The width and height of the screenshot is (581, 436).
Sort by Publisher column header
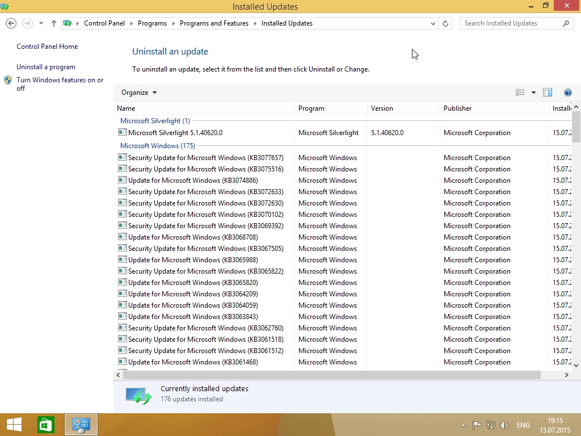click(494, 108)
